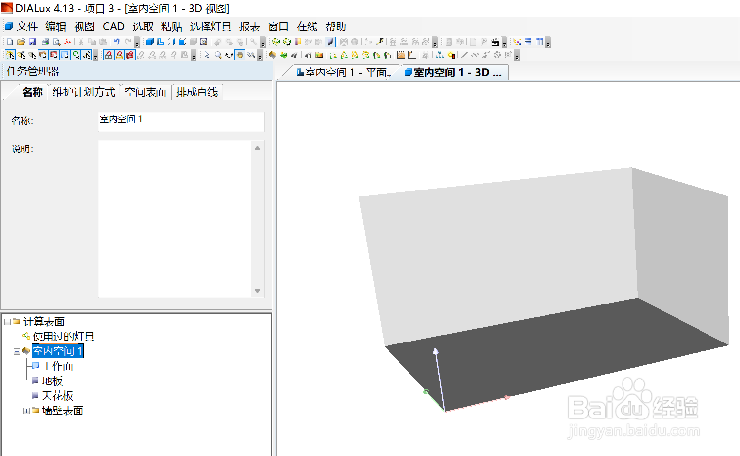
Task: Toggle the table furniture selection filter
Action: tap(43, 55)
